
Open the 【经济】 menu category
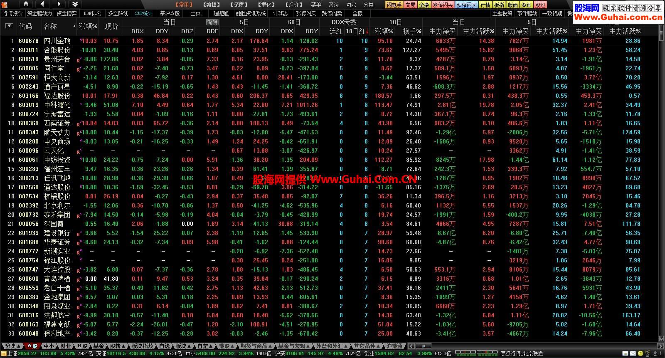tap(293, 5)
